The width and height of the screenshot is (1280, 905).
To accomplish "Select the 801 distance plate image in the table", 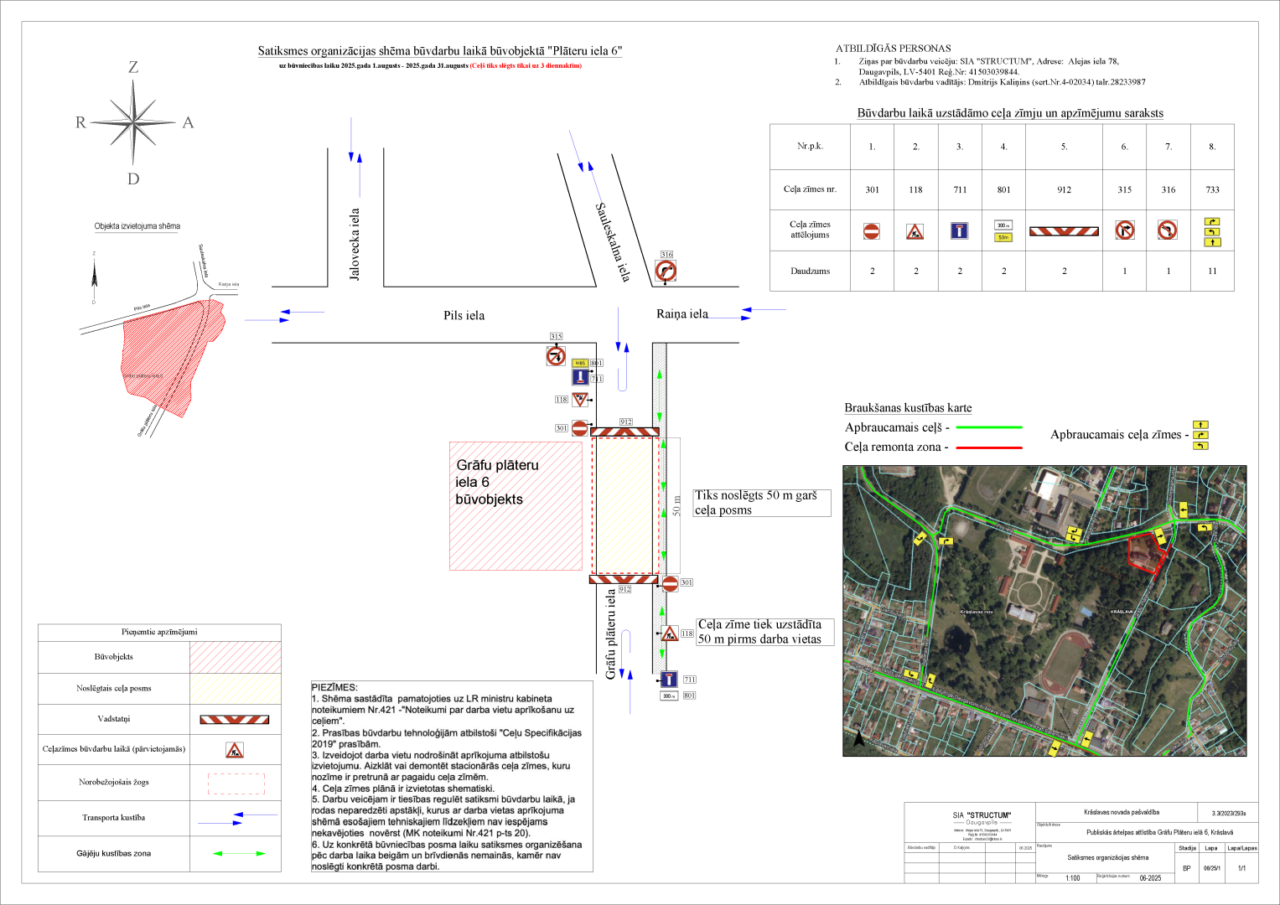I will click(x=1003, y=231).
